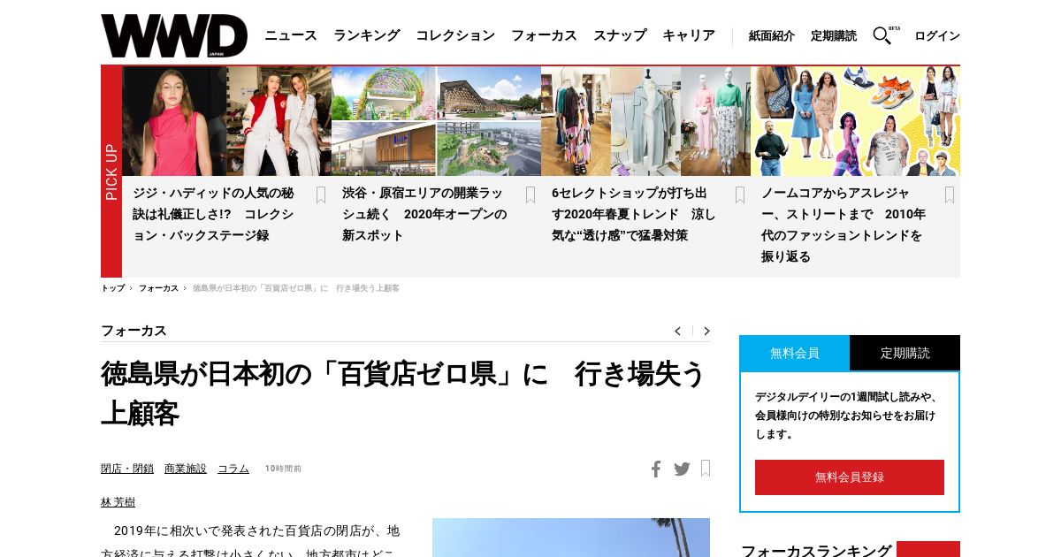Viewport: 1061px width, 557px height.
Task: Open the コレクション menu
Action: click(455, 35)
